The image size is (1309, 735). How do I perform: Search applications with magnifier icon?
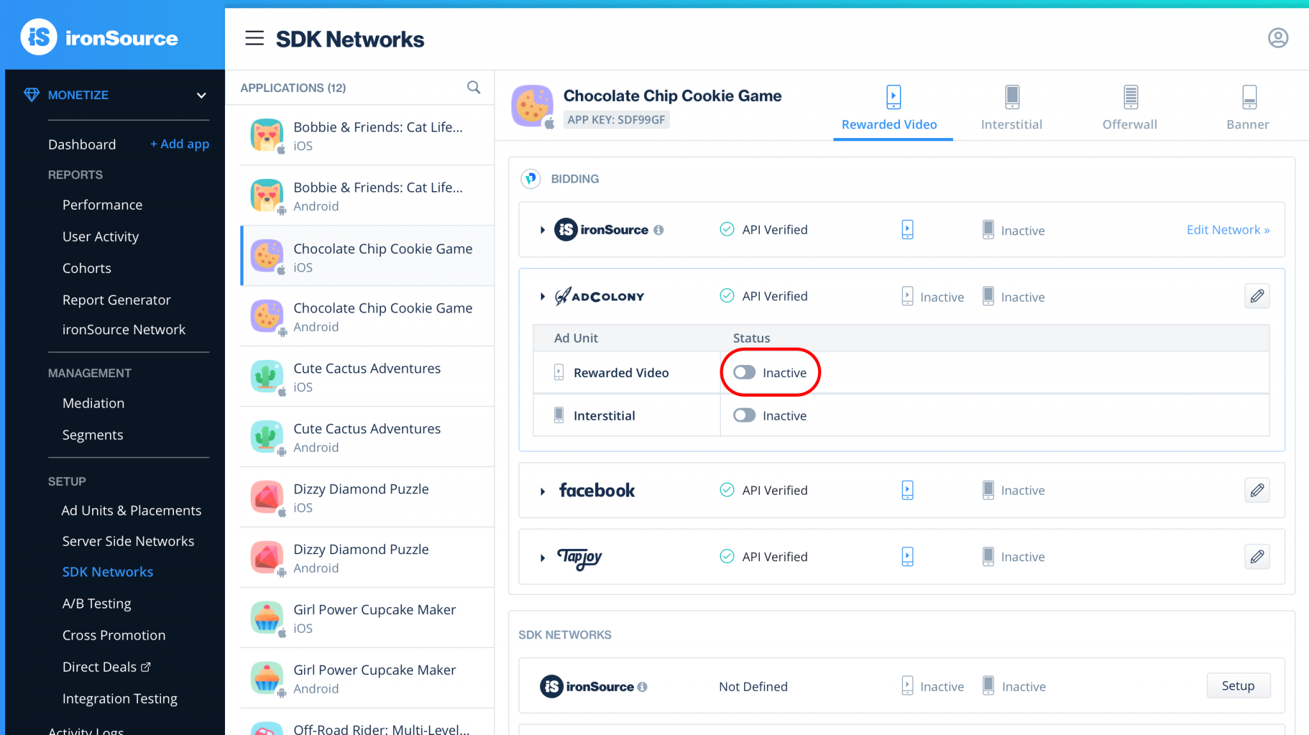coord(474,88)
